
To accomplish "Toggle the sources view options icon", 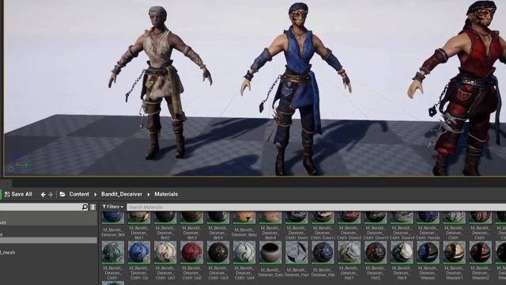I will (x=93, y=207).
